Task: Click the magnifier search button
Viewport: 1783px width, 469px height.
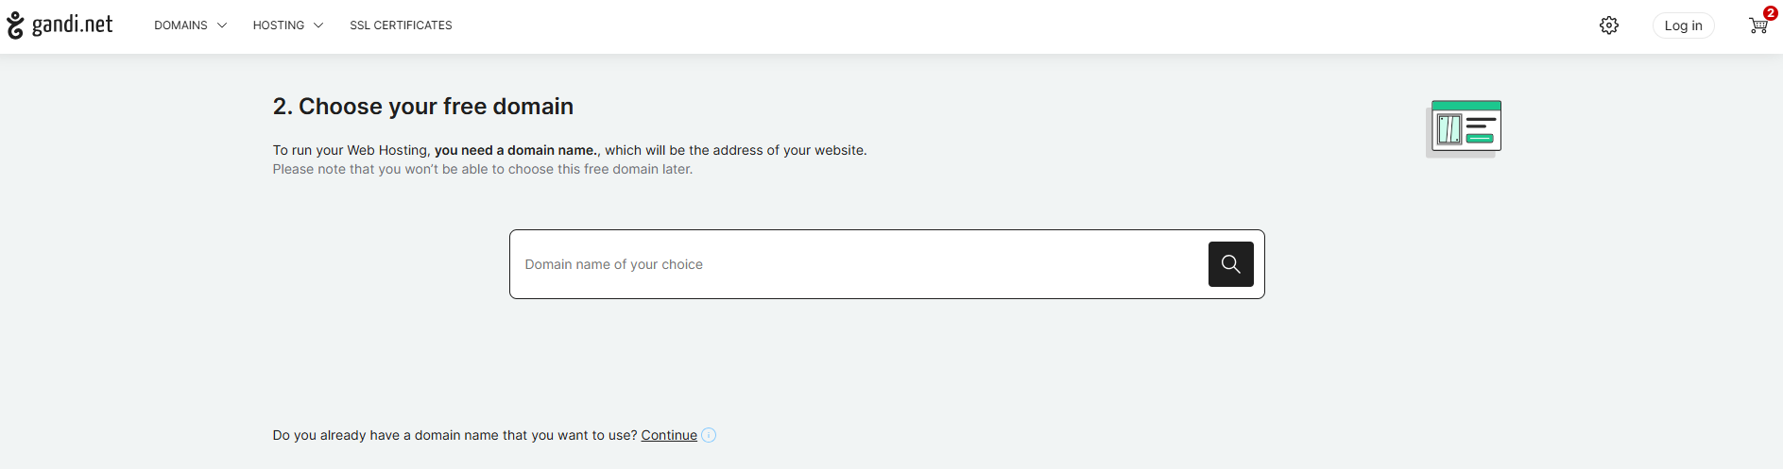Action: (x=1230, y=264)
